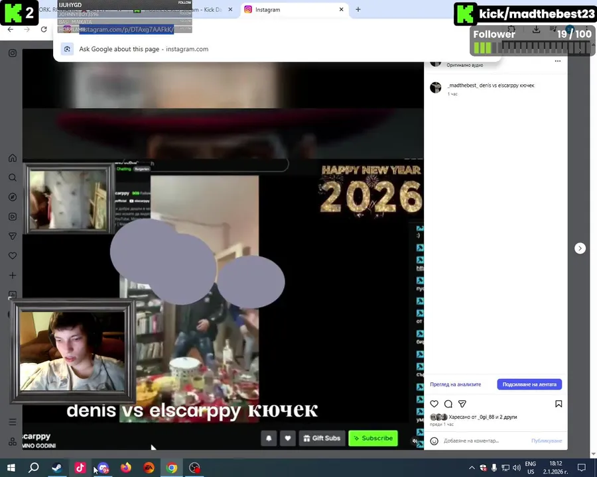Open Steam from the taskbar
The image size is (597, 477).
click(57, 468)
